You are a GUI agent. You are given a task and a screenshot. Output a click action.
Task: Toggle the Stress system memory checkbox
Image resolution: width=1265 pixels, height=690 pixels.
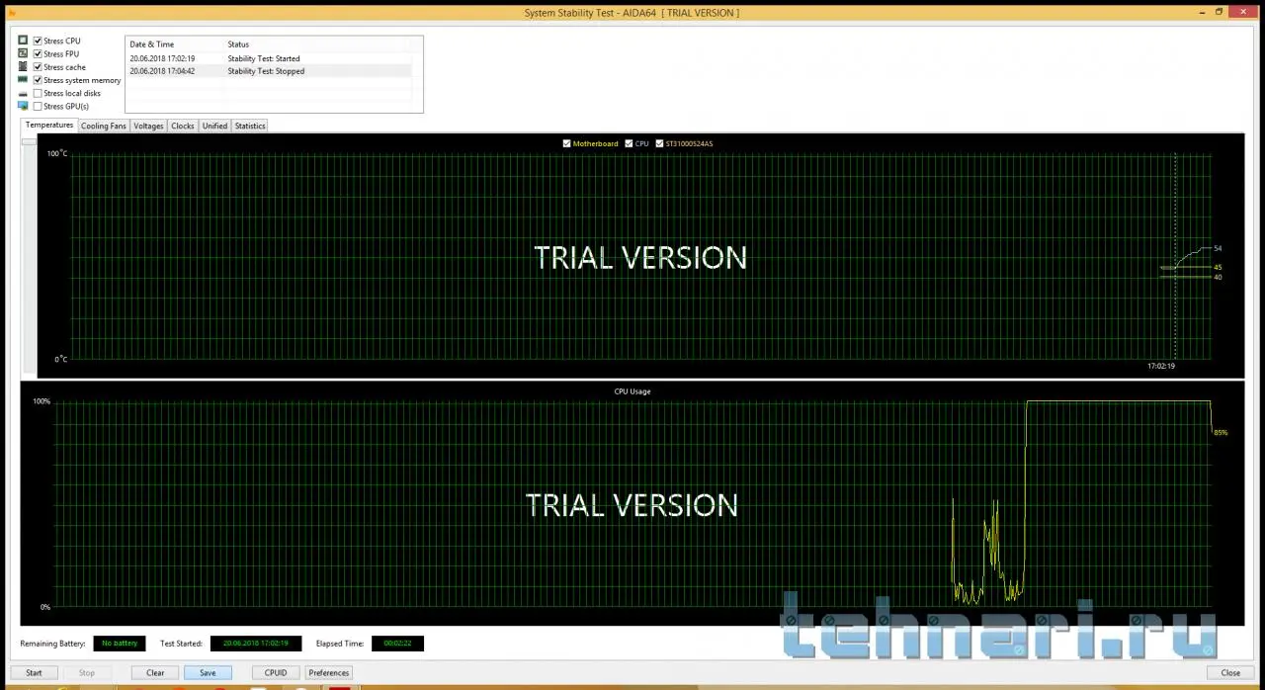pyautogui.click(x=38, y=79)
